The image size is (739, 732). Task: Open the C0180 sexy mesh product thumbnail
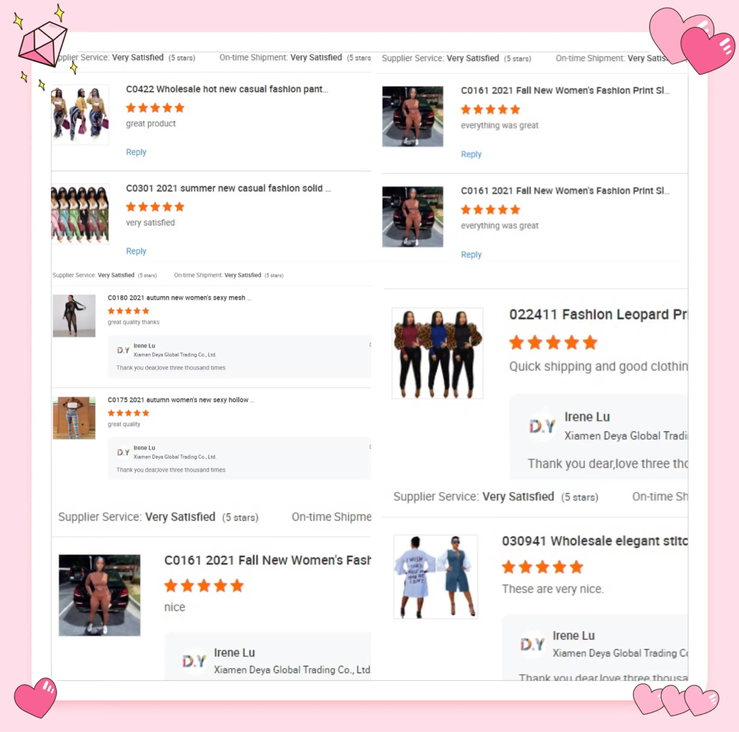(74, 315)
